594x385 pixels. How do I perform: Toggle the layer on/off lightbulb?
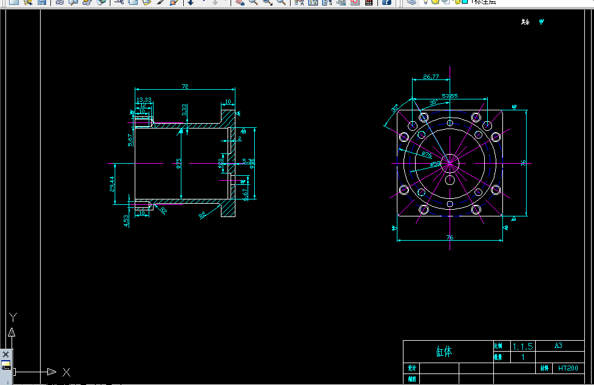click(426, 2)
